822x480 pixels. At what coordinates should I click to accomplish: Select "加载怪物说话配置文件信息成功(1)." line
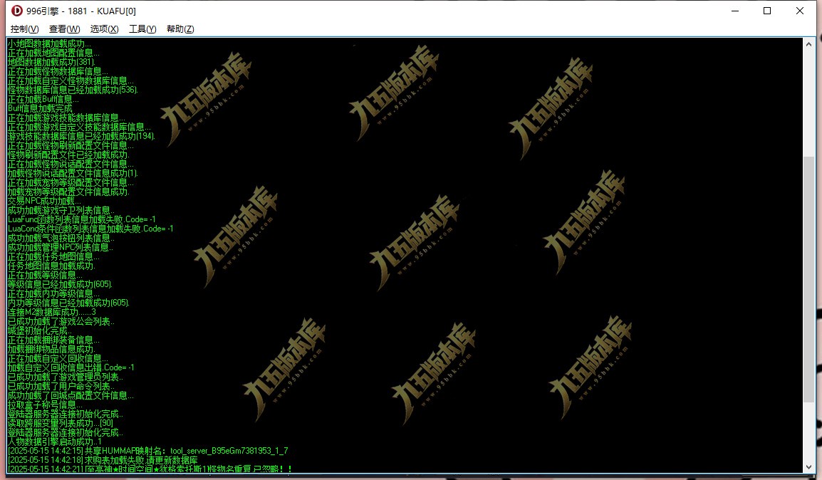(x=73, y=174)
